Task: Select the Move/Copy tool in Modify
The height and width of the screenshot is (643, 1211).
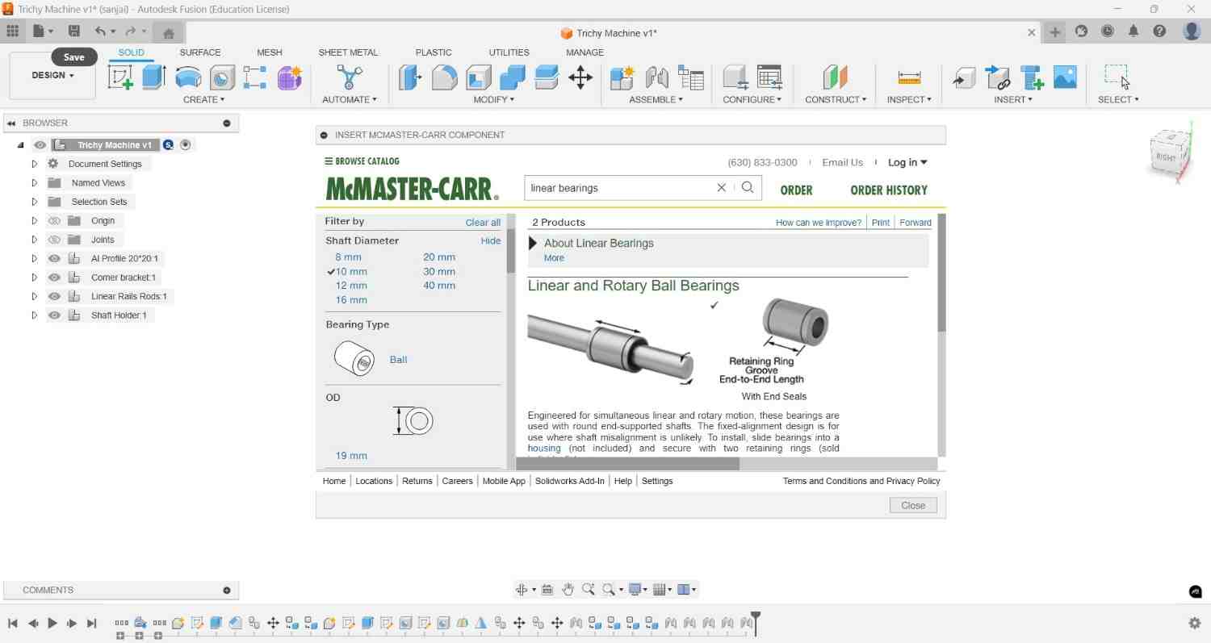Action: point(580,77)
